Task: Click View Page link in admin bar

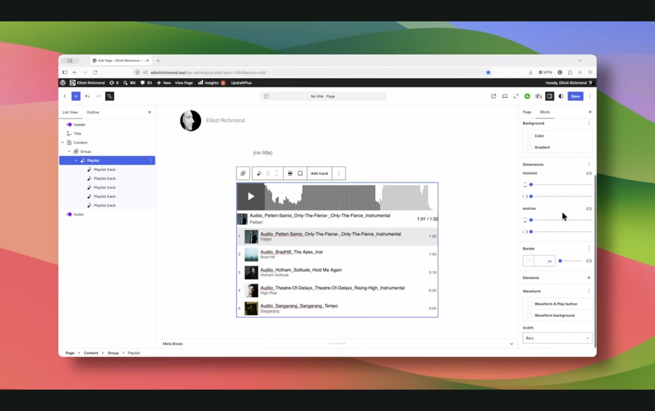Action: click(x=184, y=83)
